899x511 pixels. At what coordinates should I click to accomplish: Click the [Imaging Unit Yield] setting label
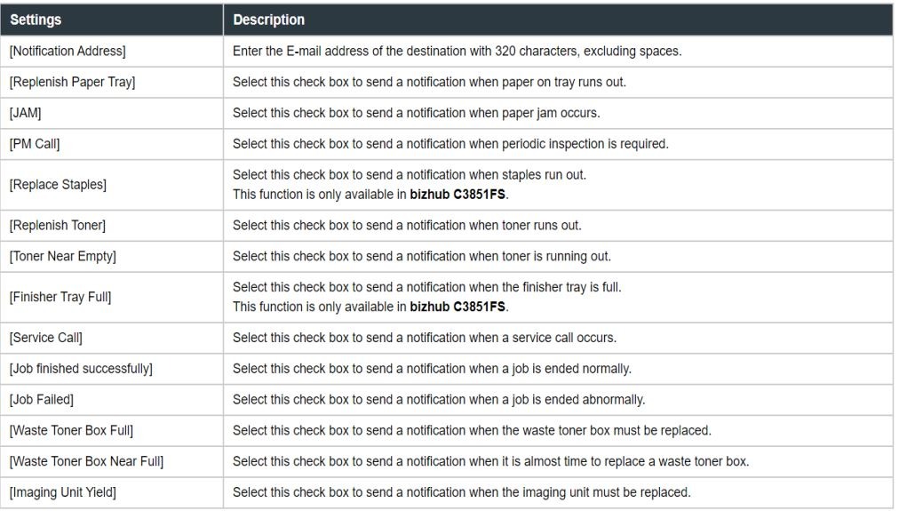click(62, 492)
